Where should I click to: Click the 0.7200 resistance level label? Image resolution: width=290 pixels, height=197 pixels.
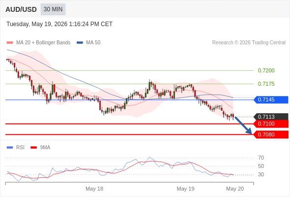(266, 70)
